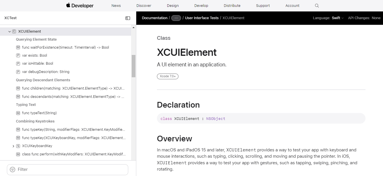This screenshot has height=176, width=383.
Task: Click property icon for var exists
Action: (18, 56)
